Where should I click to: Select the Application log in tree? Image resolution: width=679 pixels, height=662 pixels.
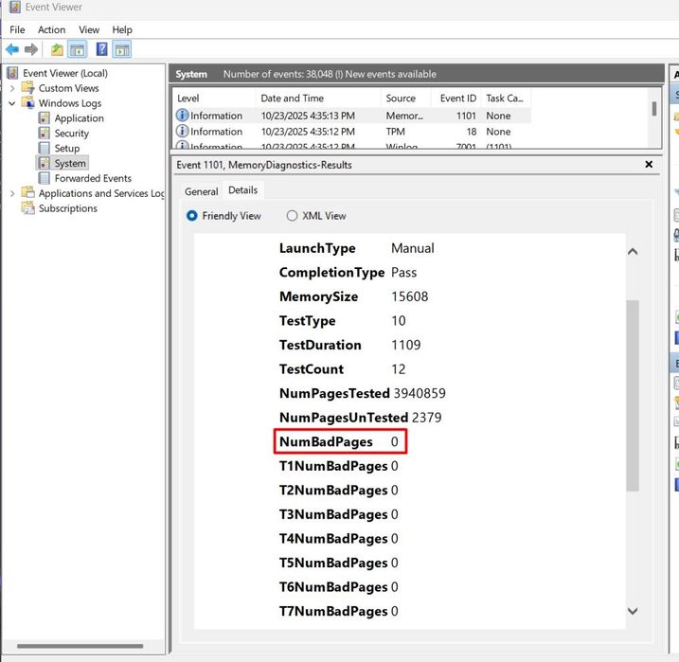(80, 118)
